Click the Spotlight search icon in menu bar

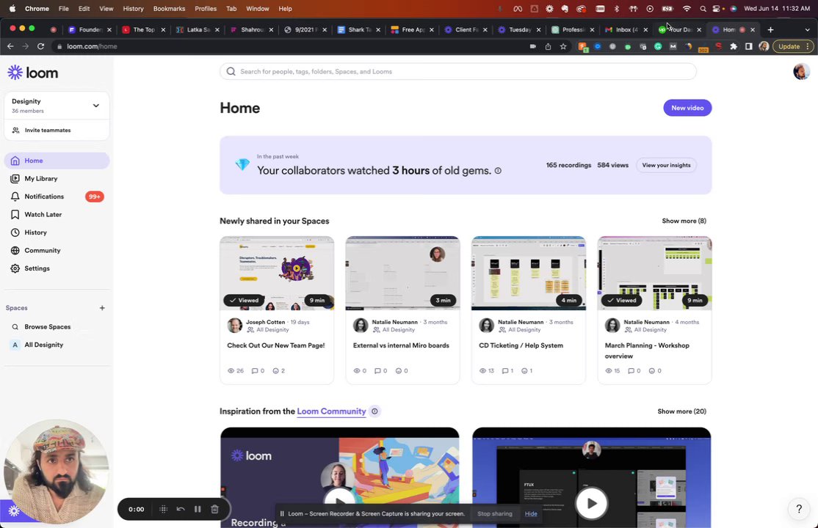pos(703,9)
